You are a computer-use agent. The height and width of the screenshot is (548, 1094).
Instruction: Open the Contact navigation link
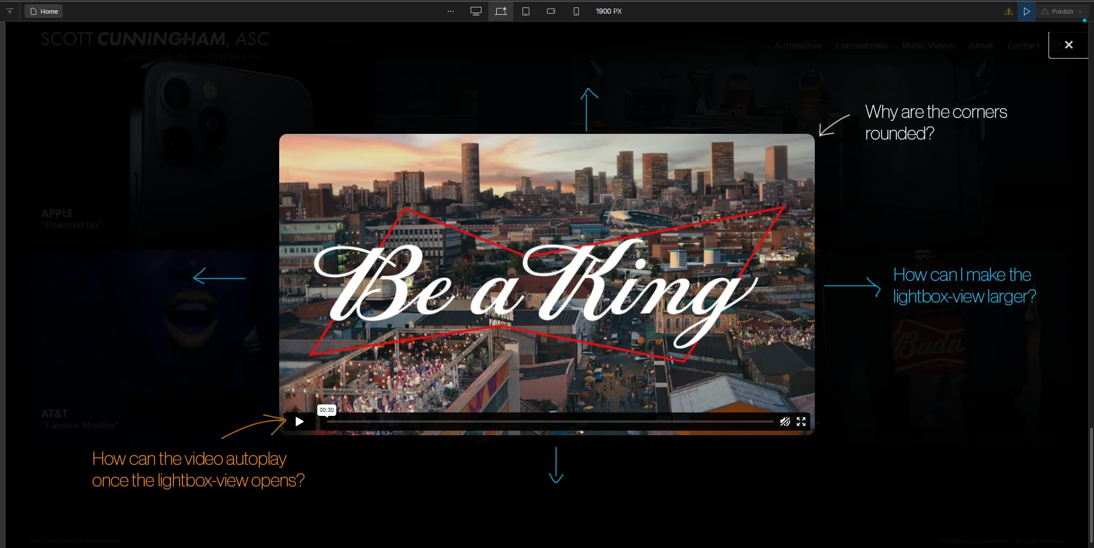tap(1023, 46)
